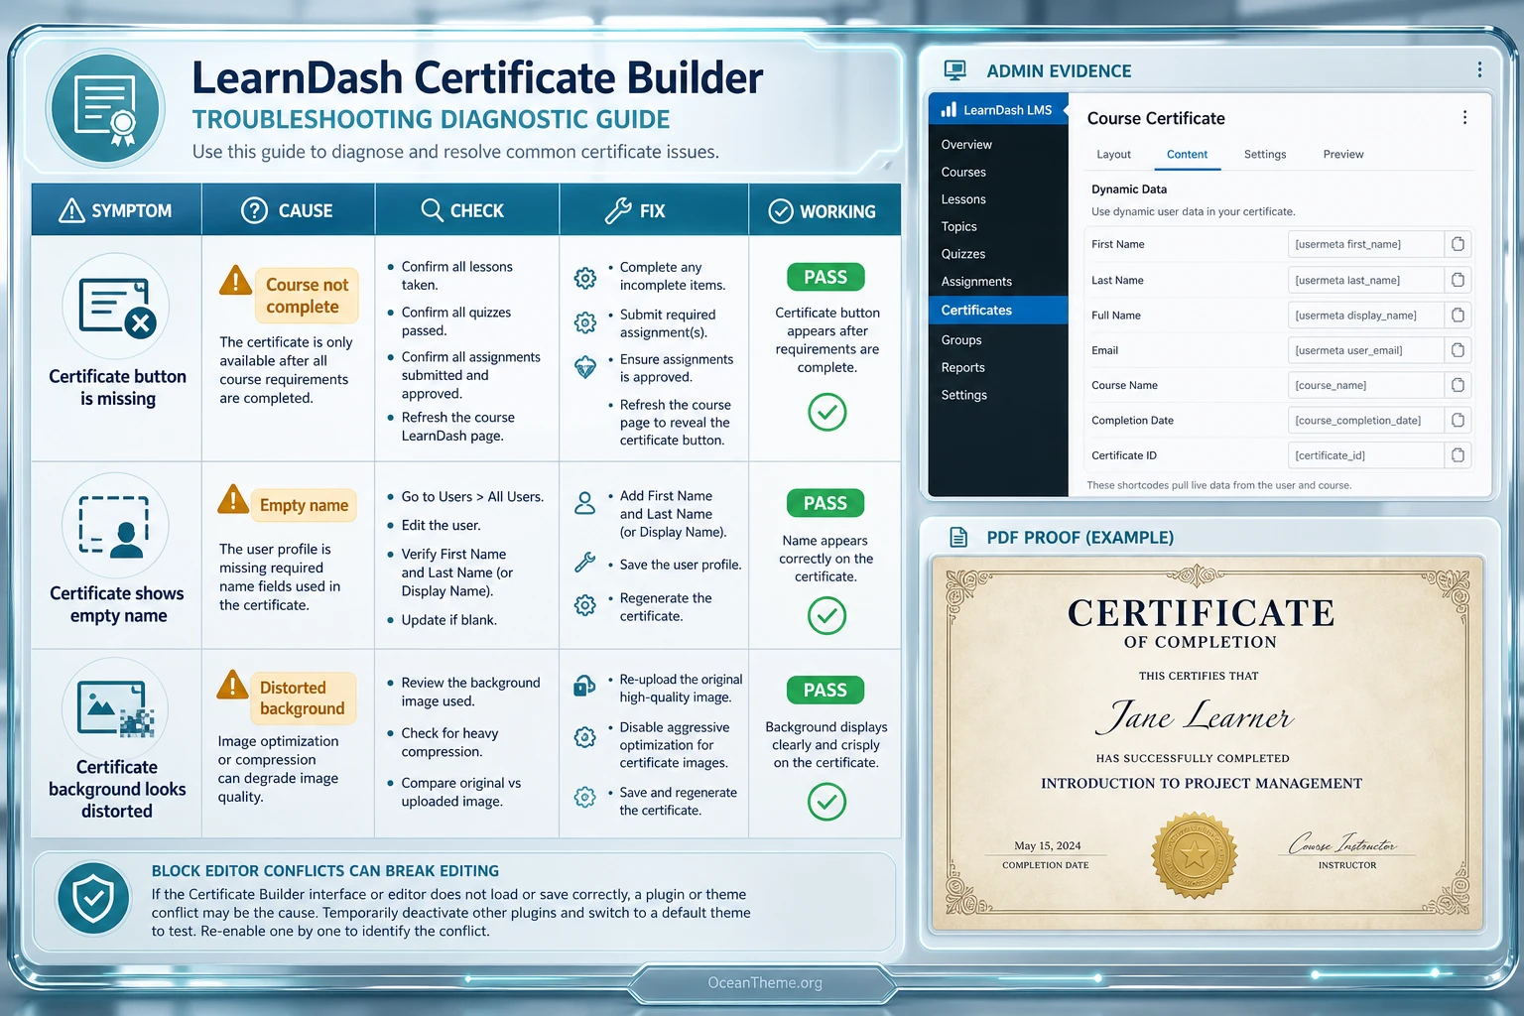This screenshot has width=1524, height=1016.
Task: Click the upload icon beside Re-upload the original image
Action: pyautogui.click(x=585, y=687)
